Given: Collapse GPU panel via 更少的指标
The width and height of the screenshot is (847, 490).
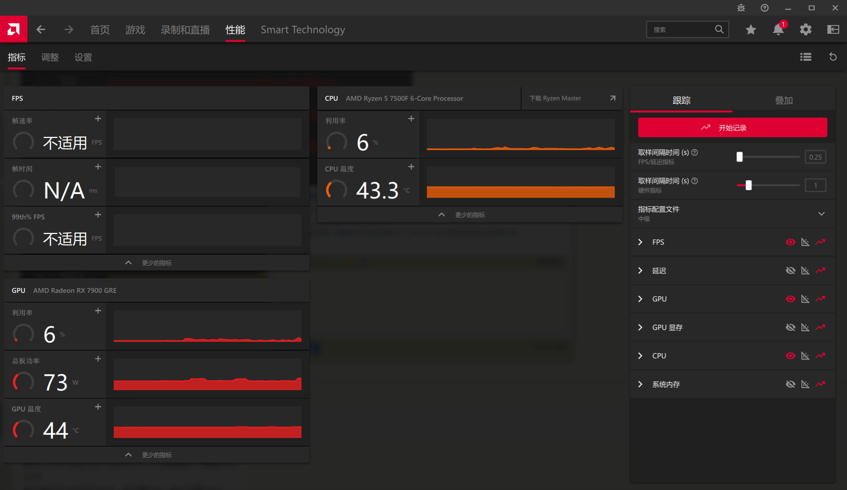Looking at the screenshot, I should [x=156, y=455].
